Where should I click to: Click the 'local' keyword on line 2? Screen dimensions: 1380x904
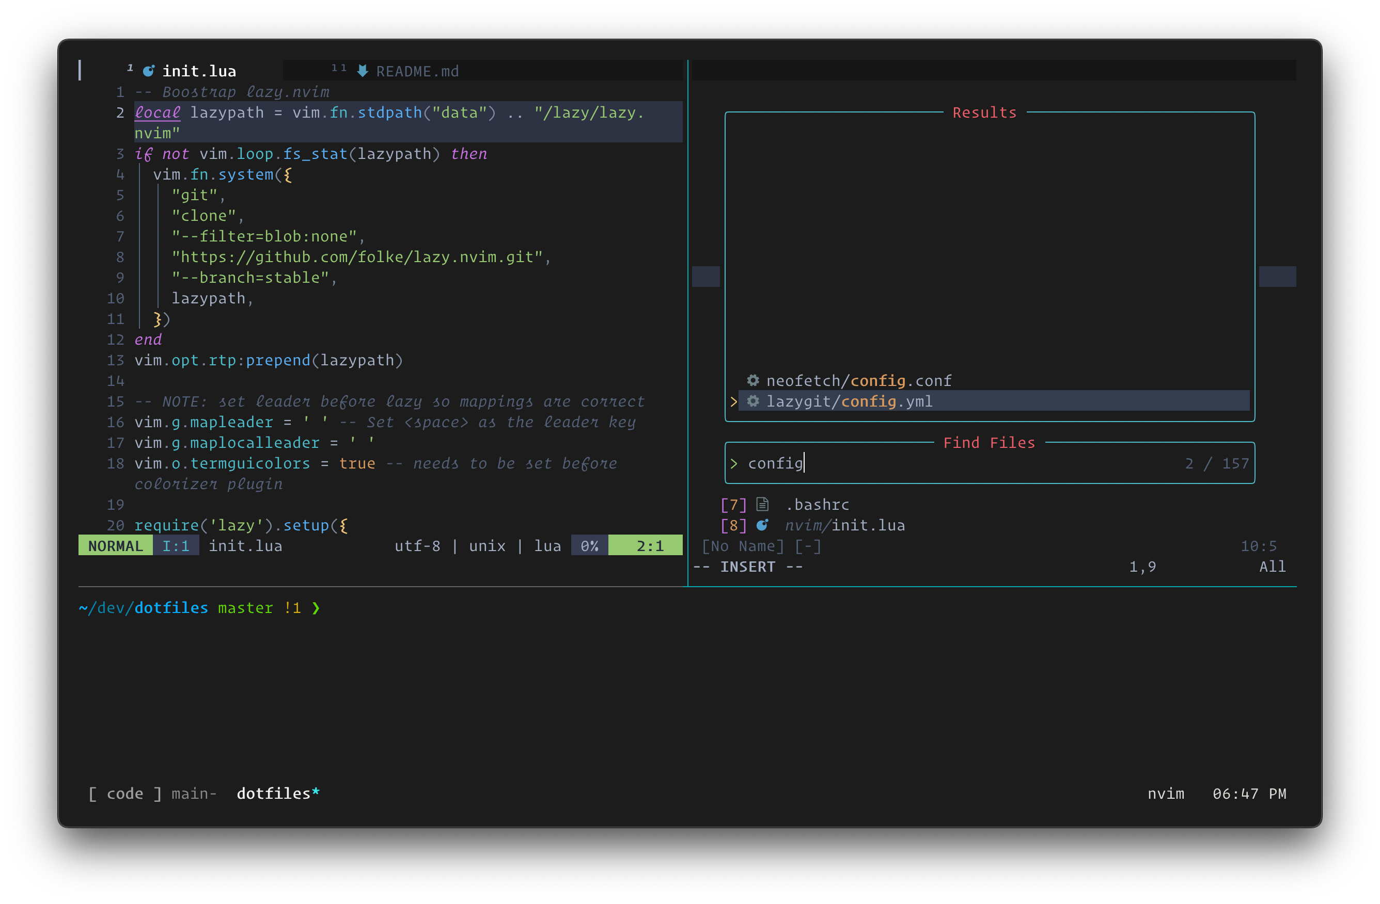[158, 112]
